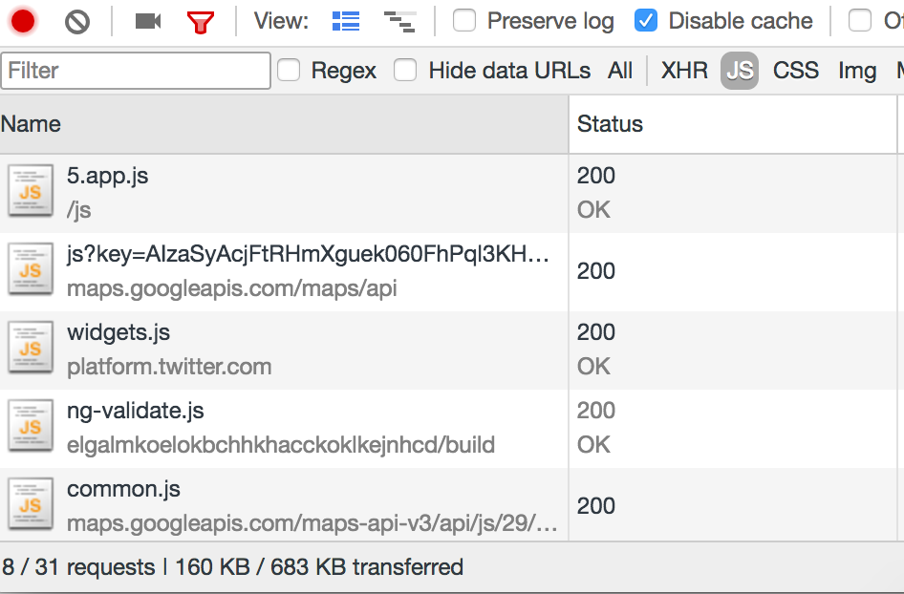Check Hide data URLs

click(405, 71)
